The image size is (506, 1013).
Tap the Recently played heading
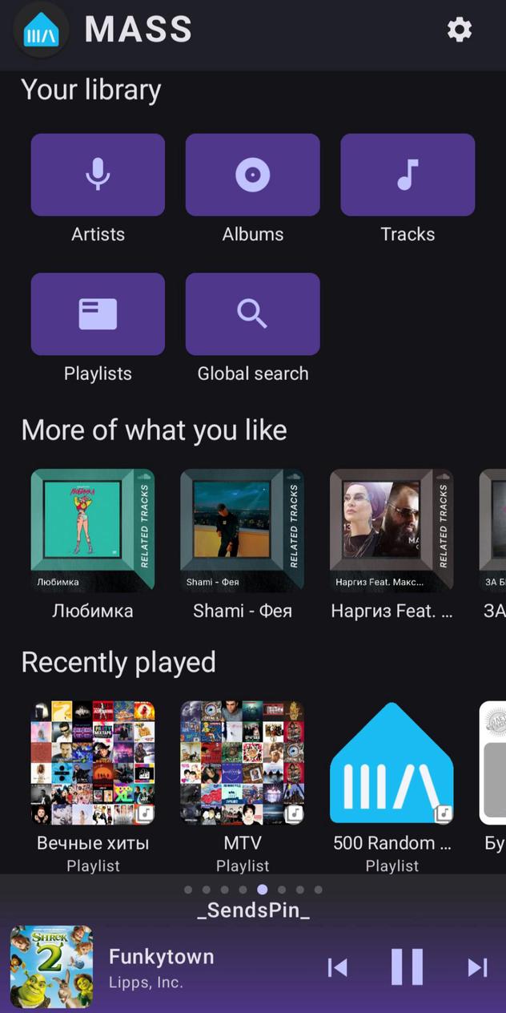point(118,662)
